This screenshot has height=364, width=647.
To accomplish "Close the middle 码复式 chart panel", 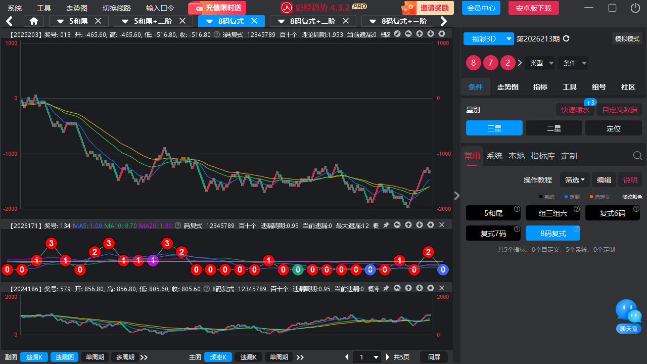I will 442,225.
